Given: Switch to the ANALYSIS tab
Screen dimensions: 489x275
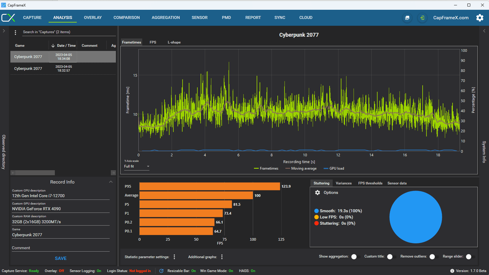Looking at the screenshot, I should (x=63, y=18).
